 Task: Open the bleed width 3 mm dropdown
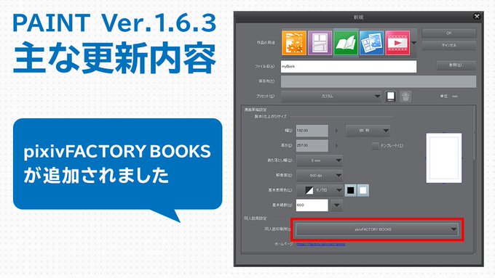[x=319, y=160]
